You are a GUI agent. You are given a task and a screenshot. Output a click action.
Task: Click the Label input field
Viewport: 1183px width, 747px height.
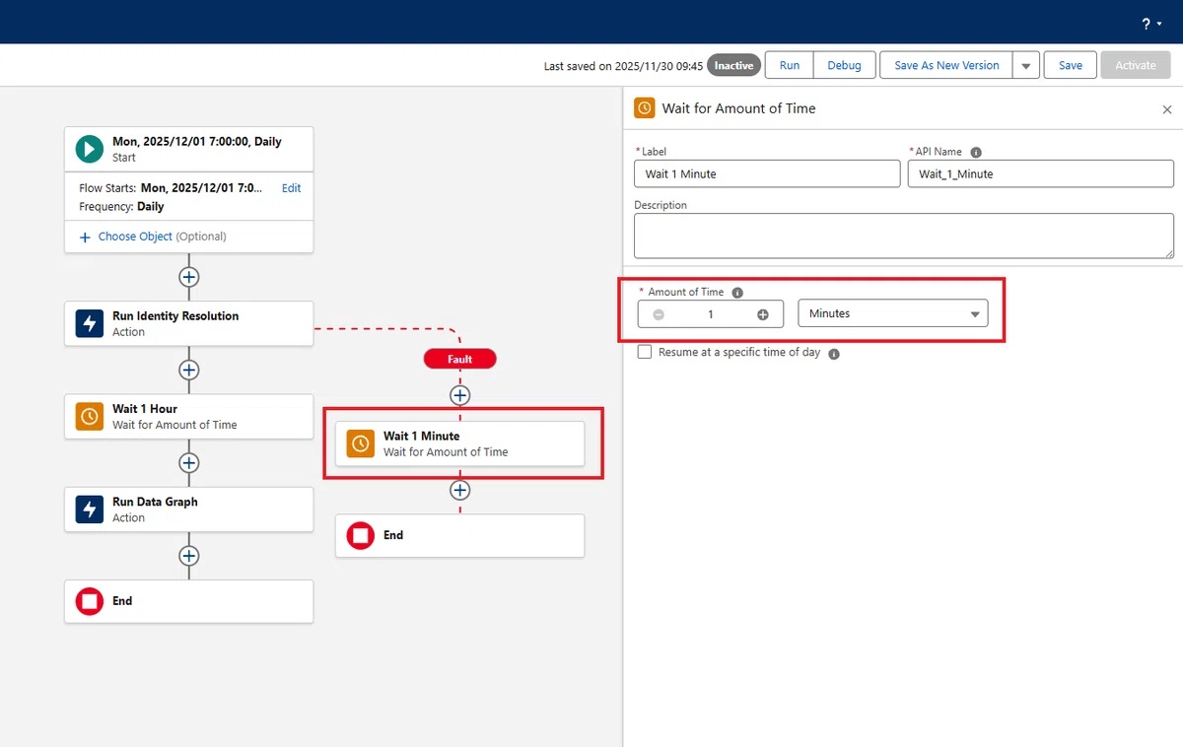767,174
